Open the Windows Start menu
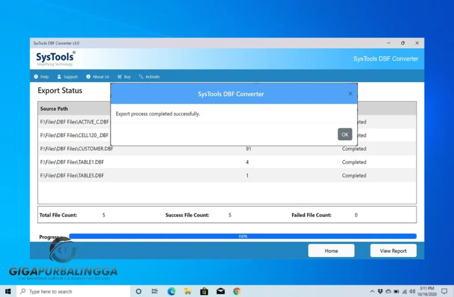 tap(7, 291)
